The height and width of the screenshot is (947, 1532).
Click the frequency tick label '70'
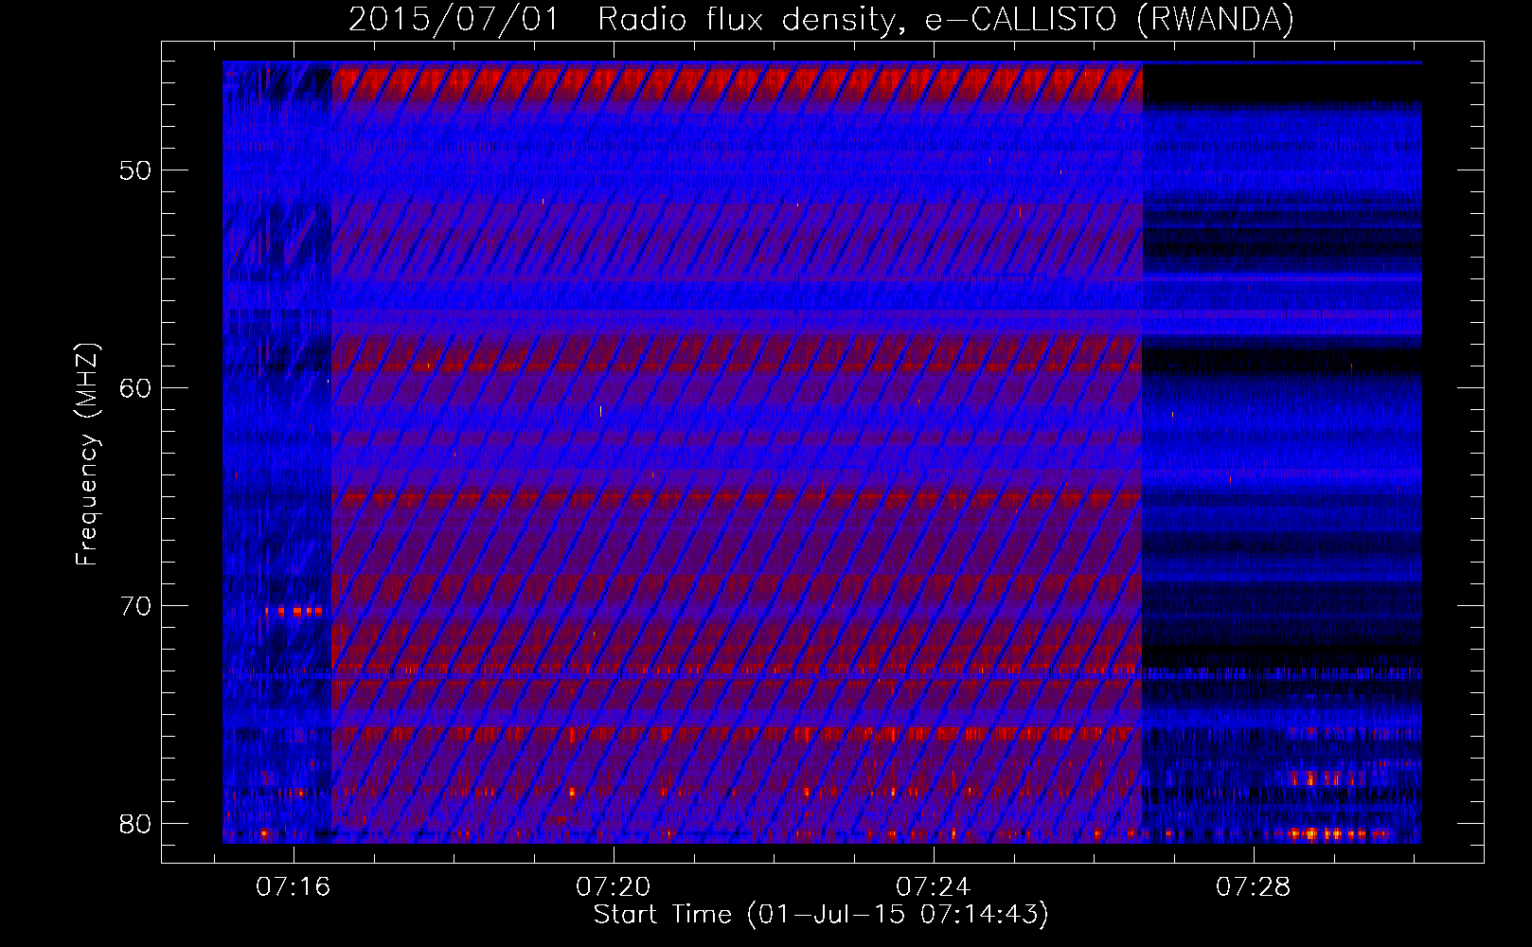(x=135, y=606)
